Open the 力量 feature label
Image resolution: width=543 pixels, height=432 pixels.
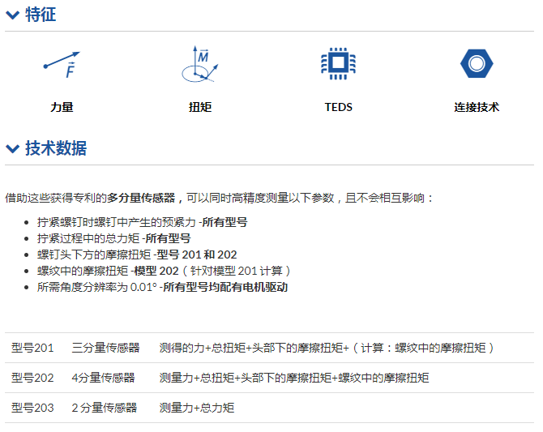[62, 107]
